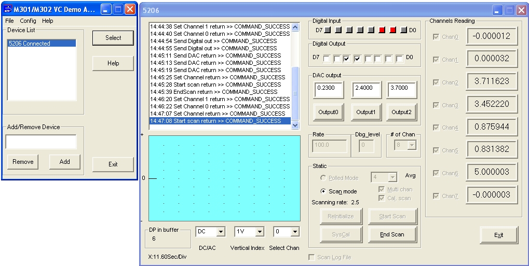Enable the Digital Output D0 checkbox

click(399, 59)
